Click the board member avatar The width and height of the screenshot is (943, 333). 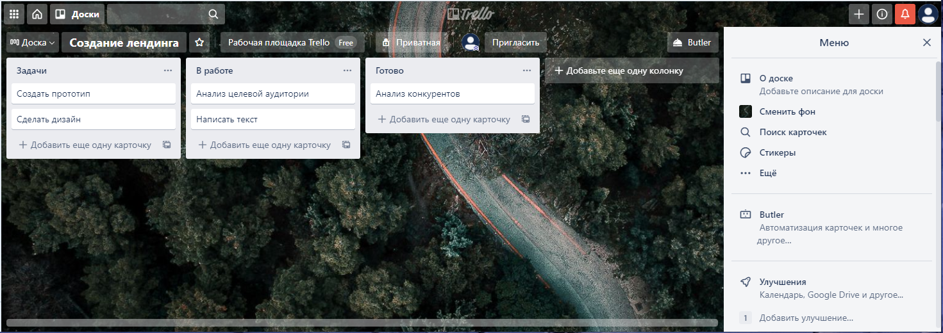tap(471, 42)
